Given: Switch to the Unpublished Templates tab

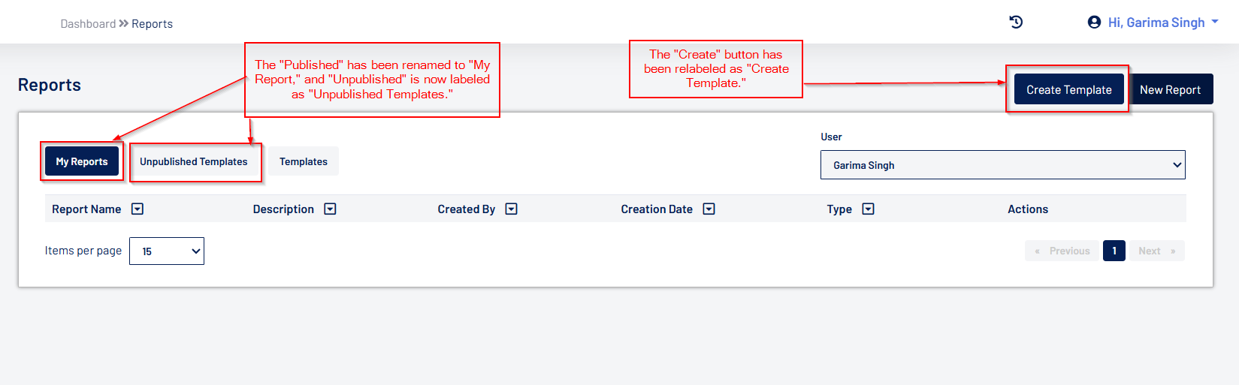Looking at the screenshot, I should pos(194,161).
